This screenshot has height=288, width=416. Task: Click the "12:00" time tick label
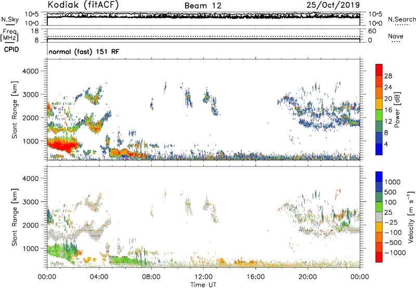tap(203, 277)
